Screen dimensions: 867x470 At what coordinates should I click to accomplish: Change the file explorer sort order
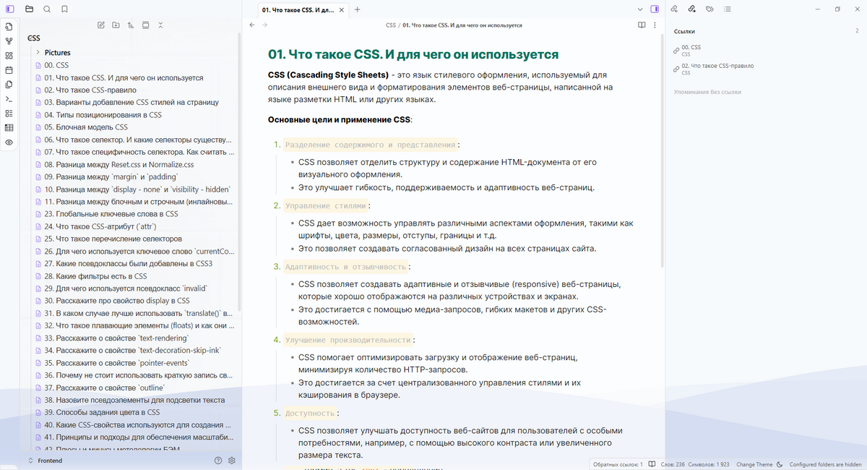pos(131,25)
